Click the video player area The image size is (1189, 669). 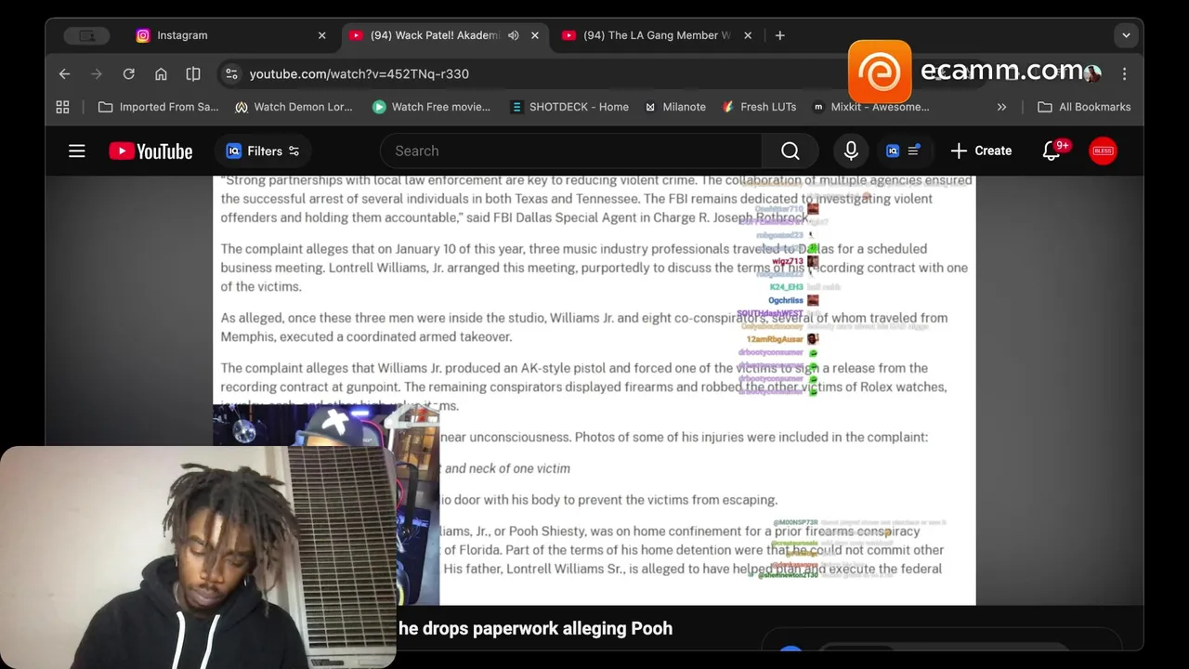point(594,390)
